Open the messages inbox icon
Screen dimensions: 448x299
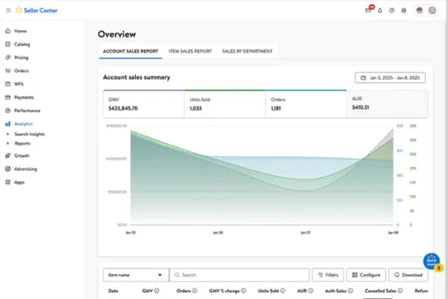pos(368,10)
